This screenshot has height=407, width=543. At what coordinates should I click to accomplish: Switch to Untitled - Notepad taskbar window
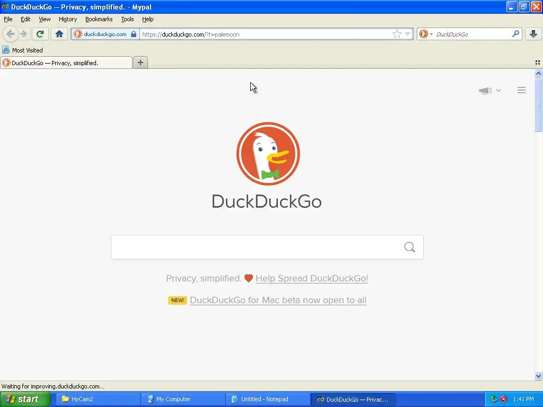pyautogui.click(x=268, y=399)
